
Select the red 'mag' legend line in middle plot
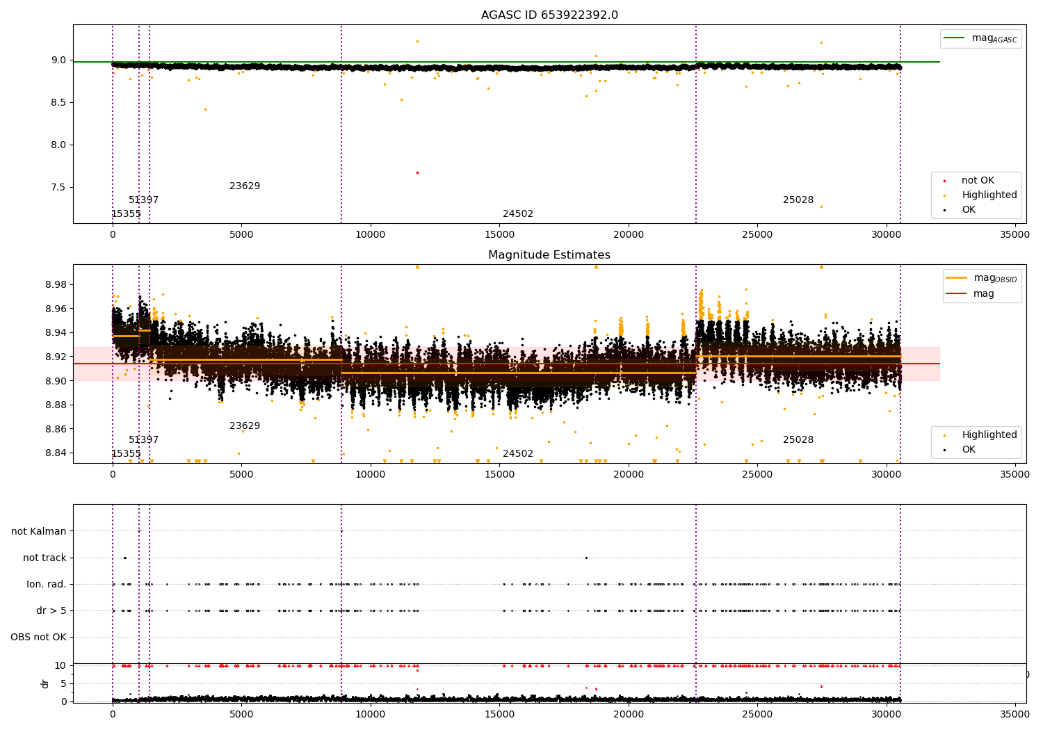tap(956, 294)
